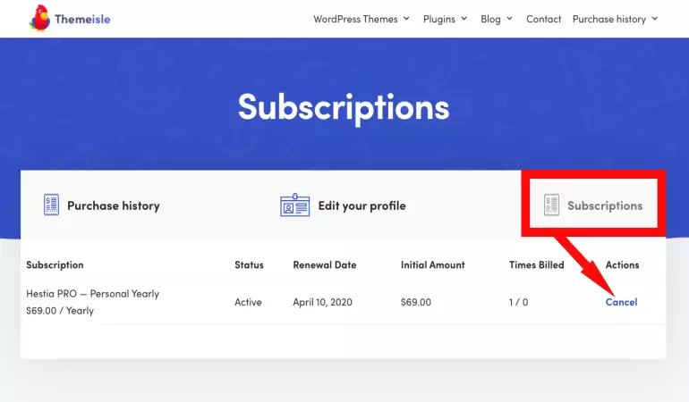Click the Hestia PRO — Personal Yearly entry
The image size is (689, 402).
point(92,294)
